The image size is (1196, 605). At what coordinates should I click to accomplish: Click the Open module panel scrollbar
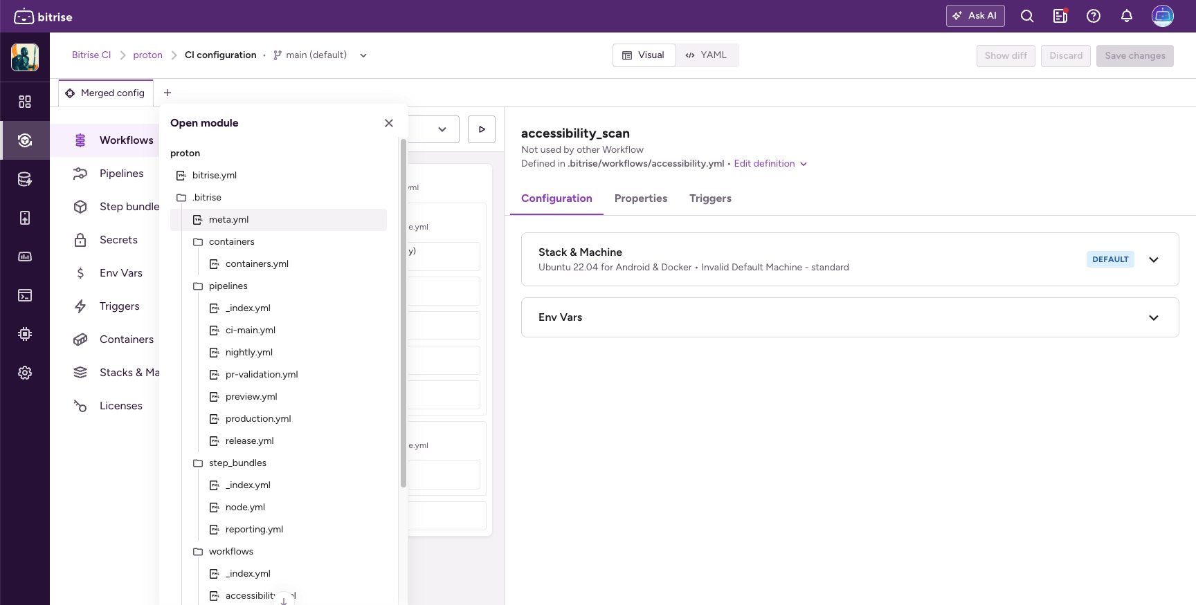404,313
